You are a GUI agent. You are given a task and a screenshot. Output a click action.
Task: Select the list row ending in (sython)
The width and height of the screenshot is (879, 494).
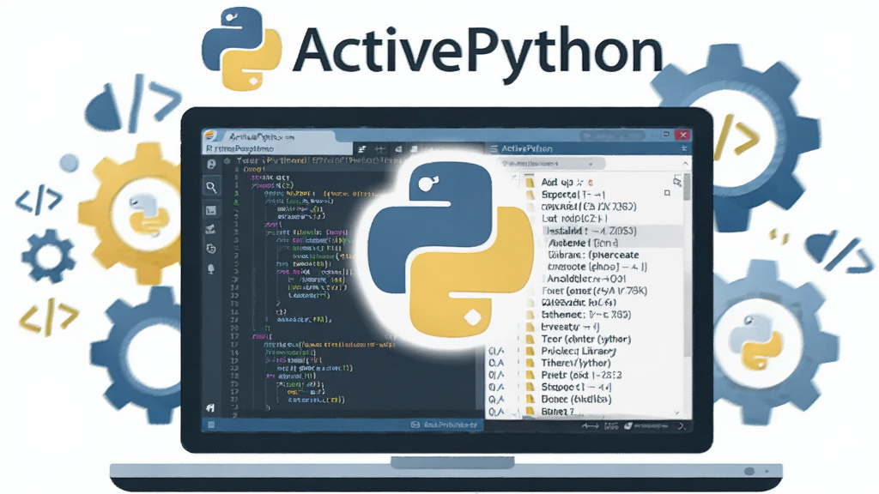tap(585, 340)
